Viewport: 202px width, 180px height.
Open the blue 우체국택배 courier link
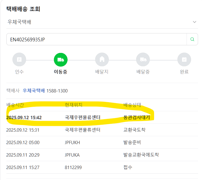[x=34, y=91]
